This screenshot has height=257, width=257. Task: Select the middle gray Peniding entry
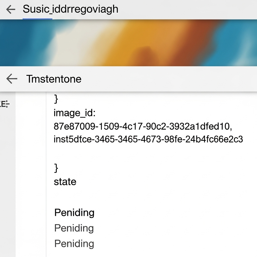click(74, 228)
